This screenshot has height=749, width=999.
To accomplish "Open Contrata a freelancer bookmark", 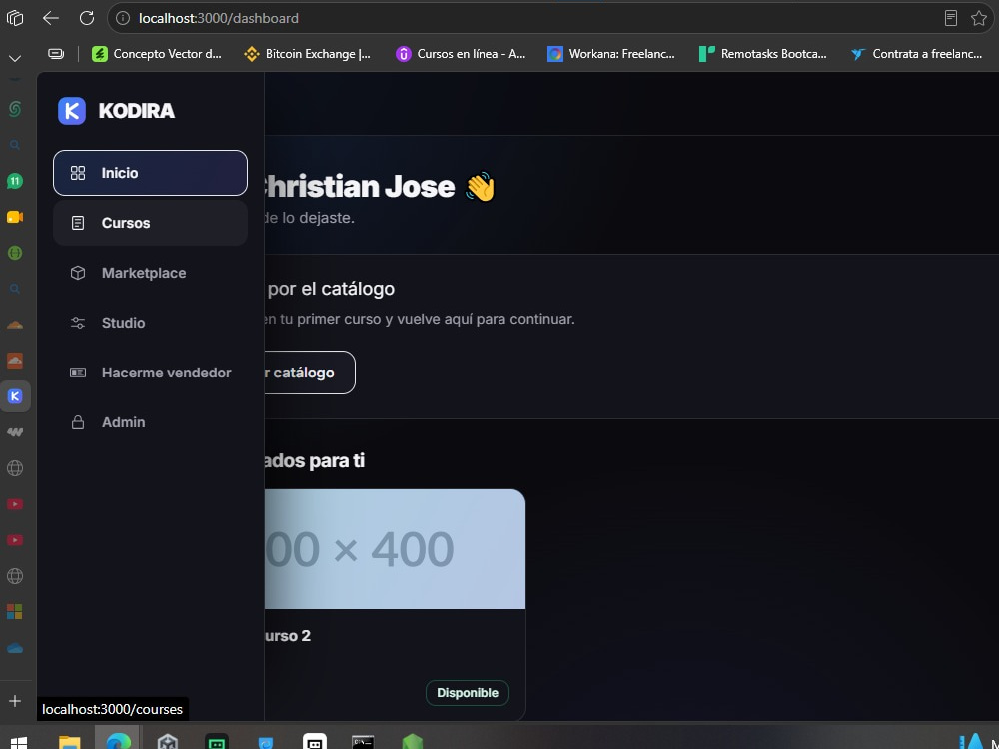I will 917,54.
